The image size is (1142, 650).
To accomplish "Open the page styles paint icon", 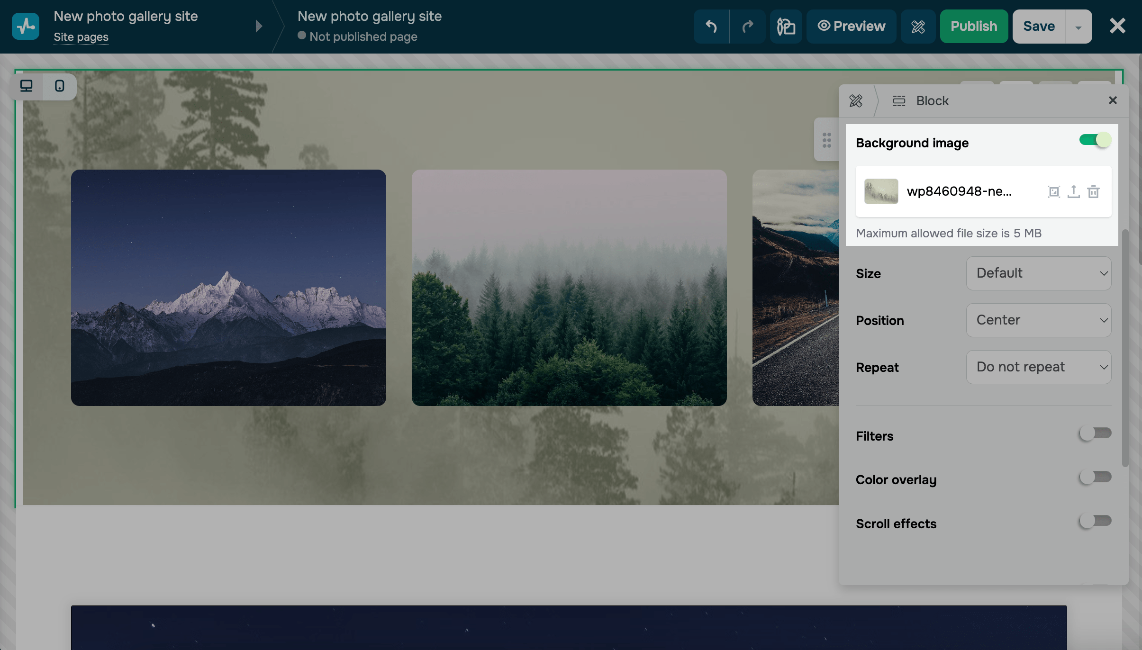I will 786,27.
